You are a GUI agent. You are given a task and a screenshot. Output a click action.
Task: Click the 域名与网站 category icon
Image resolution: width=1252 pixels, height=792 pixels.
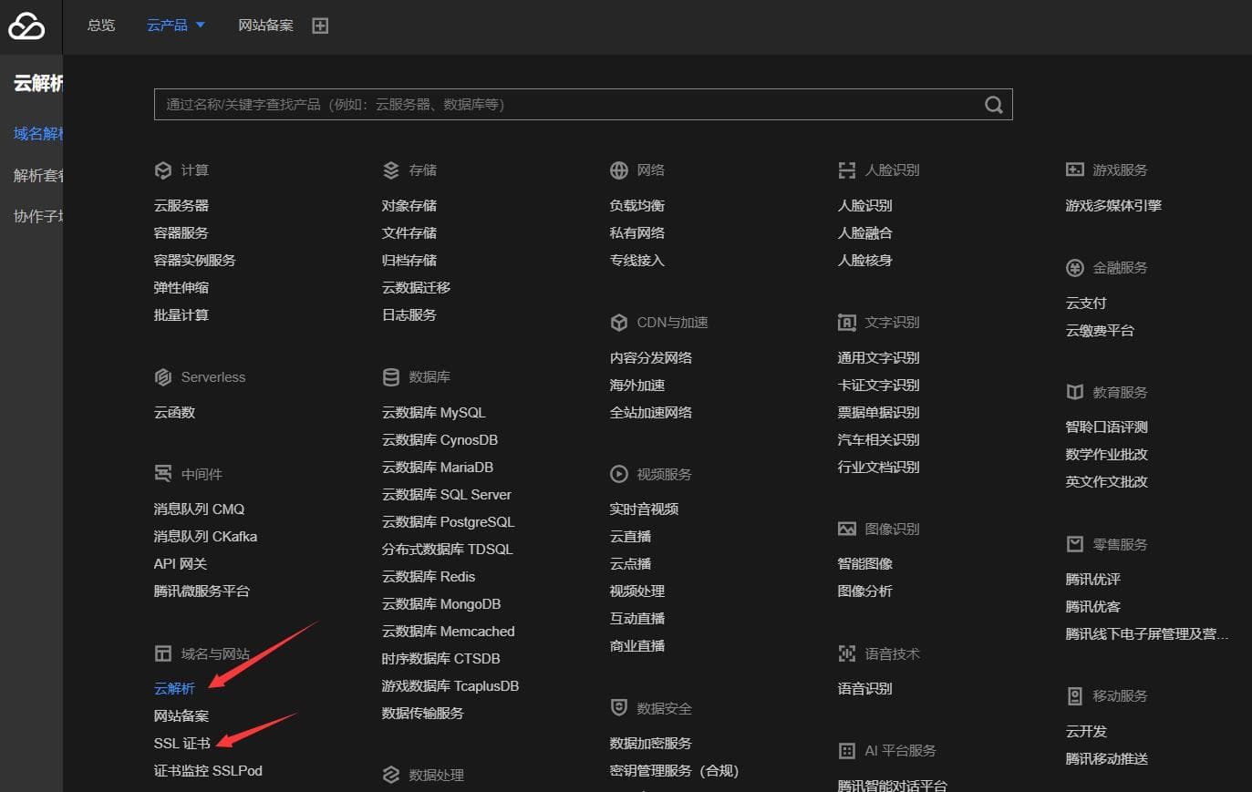pos(163,653)
